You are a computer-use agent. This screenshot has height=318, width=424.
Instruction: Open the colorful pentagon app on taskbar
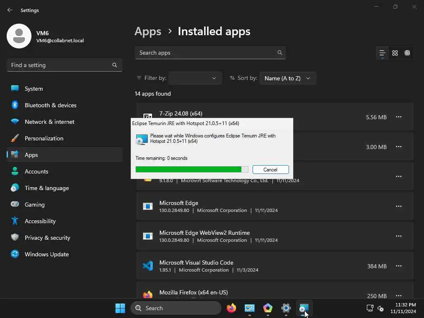point(268,308)
